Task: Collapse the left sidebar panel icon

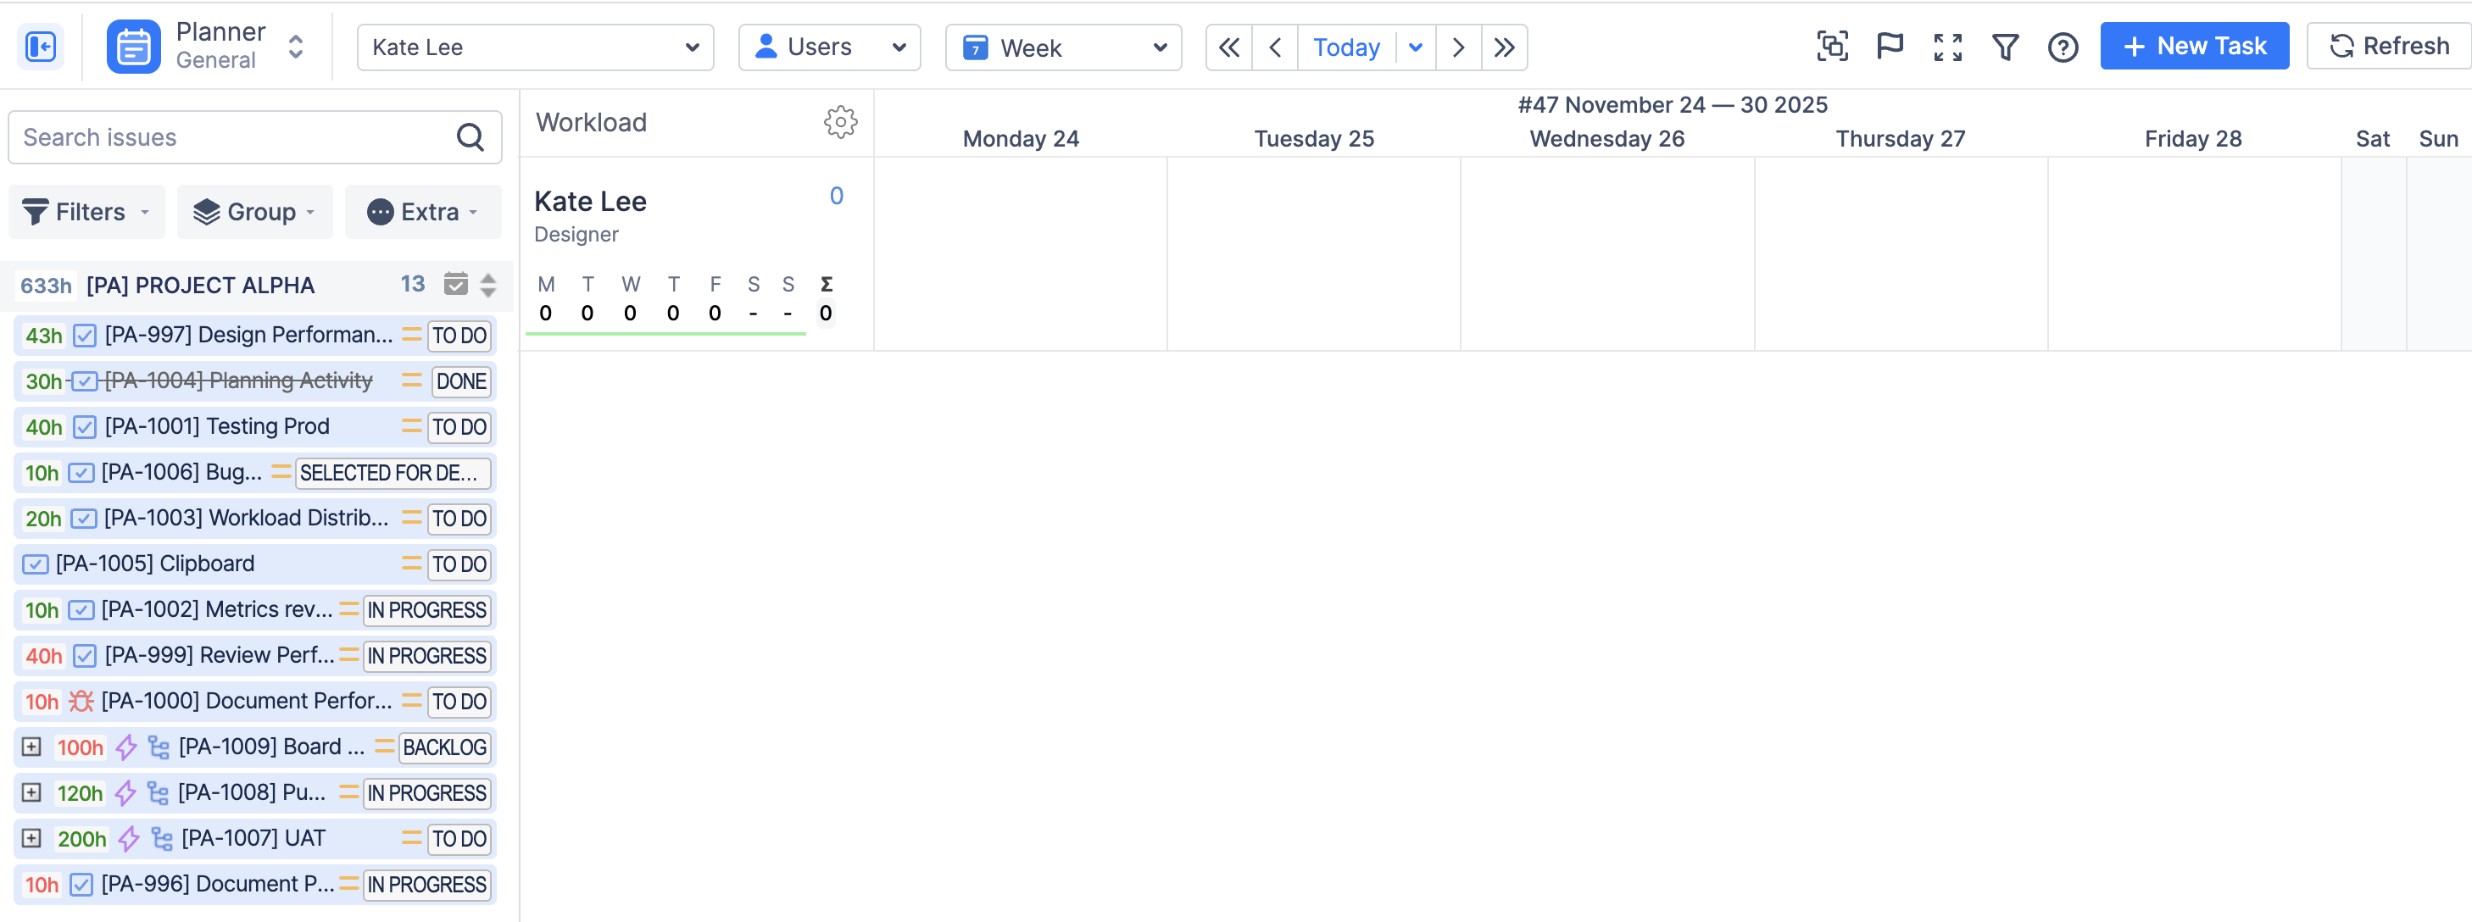Action: tap(41, 46)
